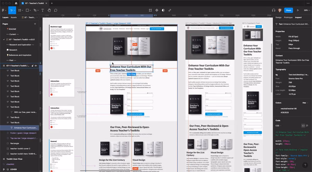The height and width of the screenshot is (172, 312).
Task: Click the Present play icon
Action: click(298, 10)
